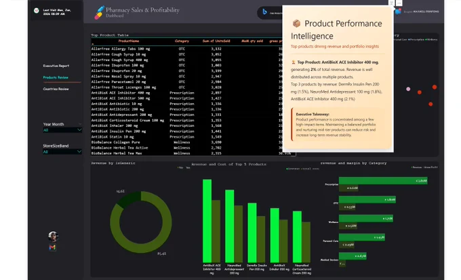The width and height of the screenshot is (461, 280).
Task: Click the 3,132 units sold cell
Action: pyautogui.click(x=216, y=49)
